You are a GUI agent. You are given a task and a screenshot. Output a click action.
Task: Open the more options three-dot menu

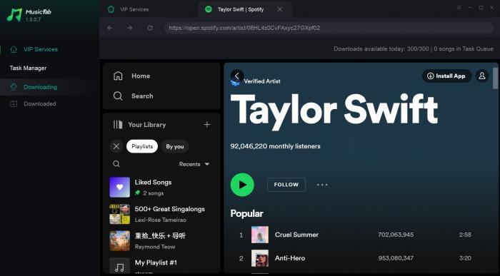coord(322,185)
